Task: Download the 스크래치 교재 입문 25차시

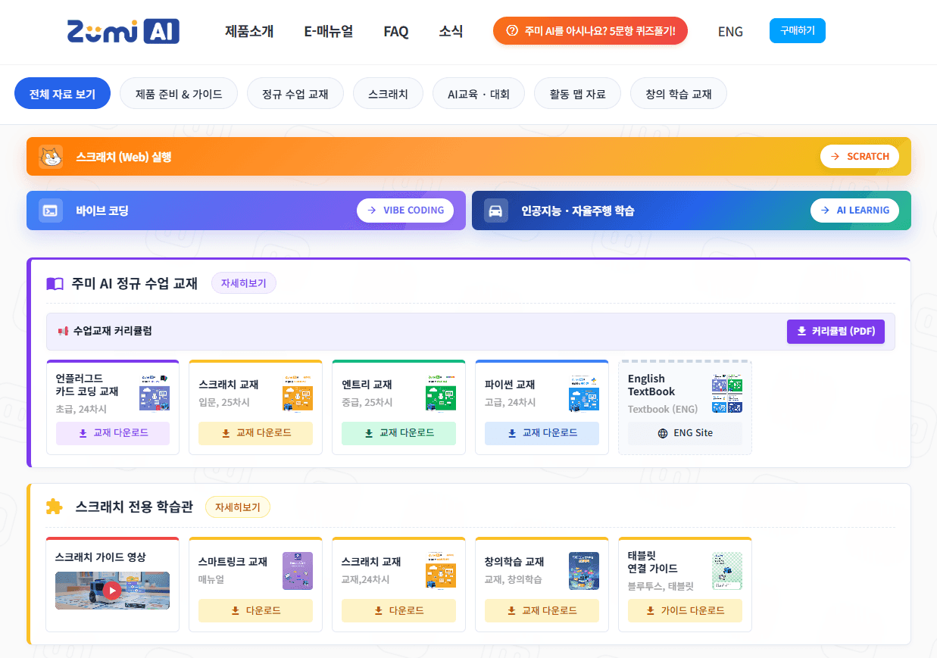Action: coord(255,433)
